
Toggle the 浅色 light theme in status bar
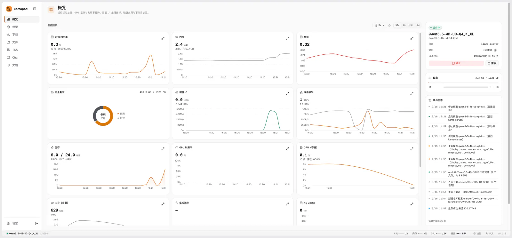(477, 234)
